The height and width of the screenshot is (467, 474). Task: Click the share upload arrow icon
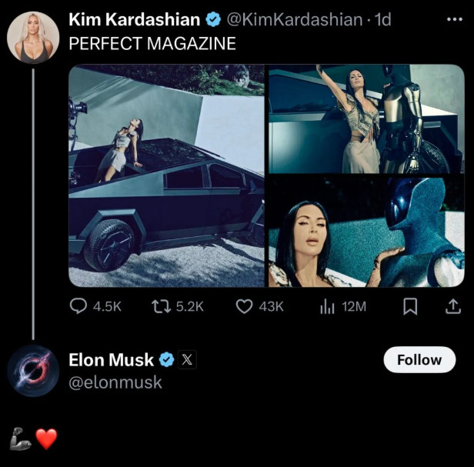click(452, 306)
